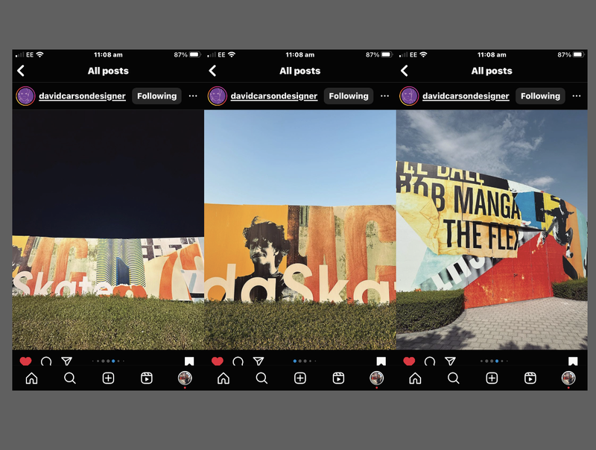Toggle the bookmark save icon in the middle screenshot
The image size is (596, 450).
tap(381, 361)
